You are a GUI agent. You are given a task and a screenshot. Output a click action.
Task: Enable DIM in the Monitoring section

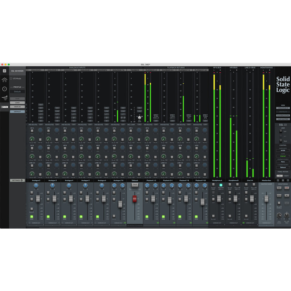click(x=279, y=188)
